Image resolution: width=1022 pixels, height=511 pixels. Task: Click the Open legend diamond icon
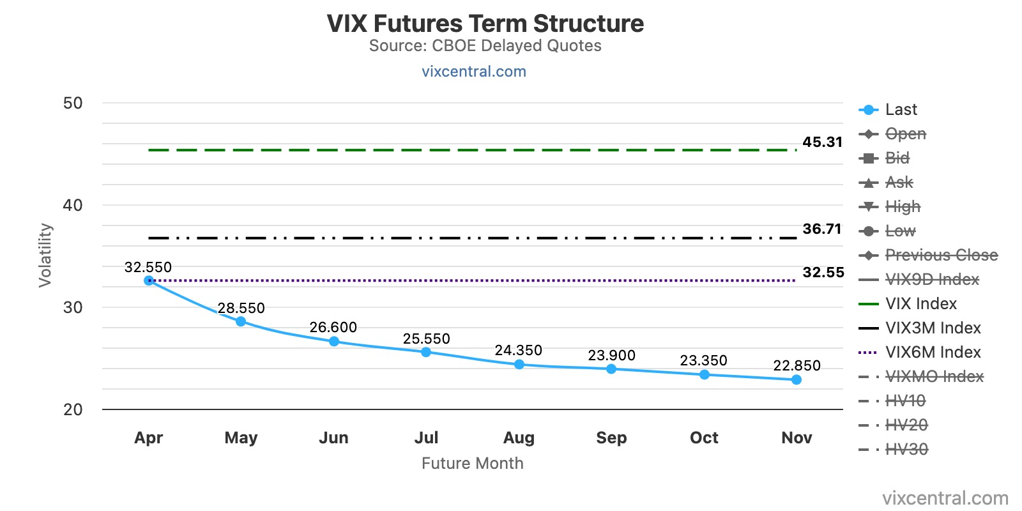[x=869, y=134]
